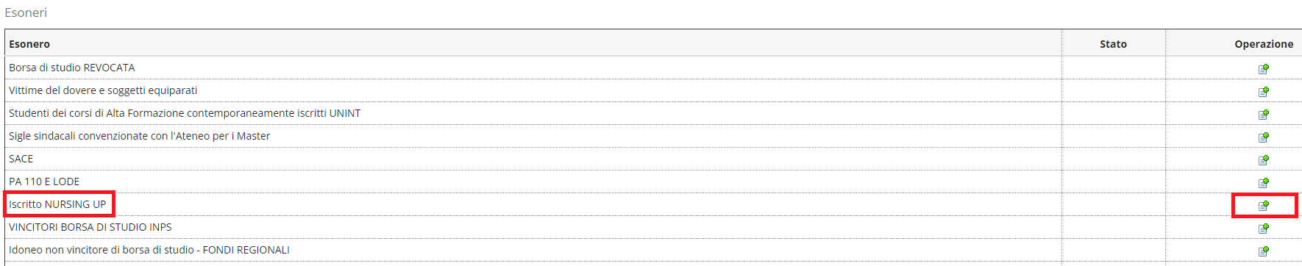Viewport: 1302px width, 266px height.
Task: Click VINCITORI BORSA DI STUDIO INPS label
Action: (90, 227)
